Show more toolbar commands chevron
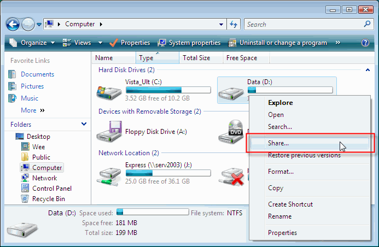This screenshot has height=247, width=379. coord(338,43)
